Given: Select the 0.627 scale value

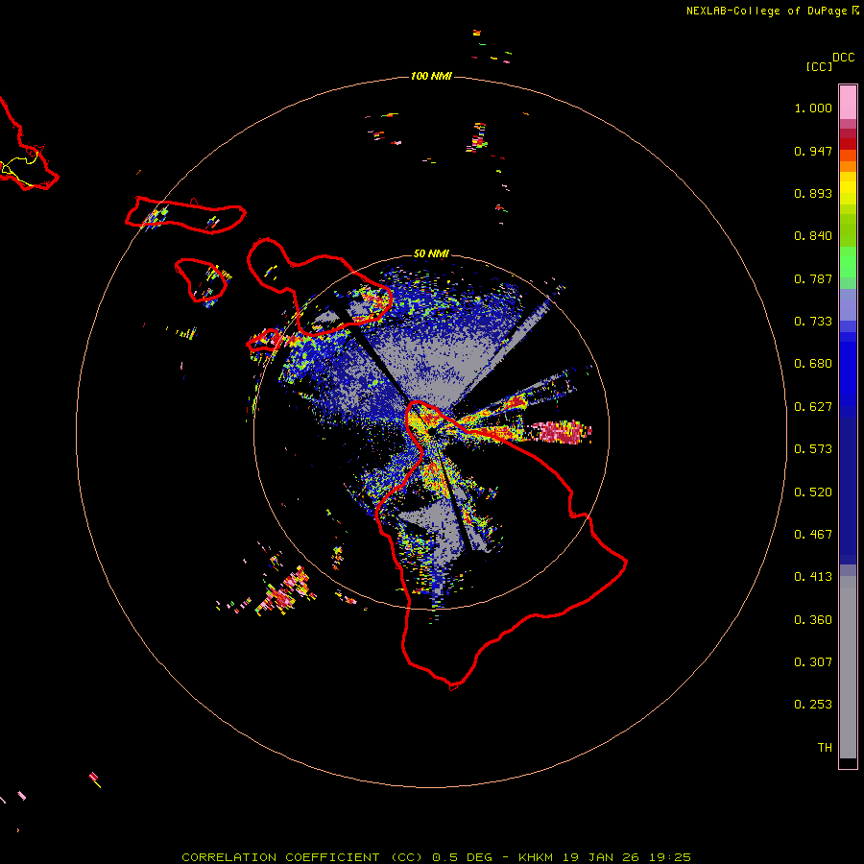Looking at the screenshot, I should coord(813,407).
